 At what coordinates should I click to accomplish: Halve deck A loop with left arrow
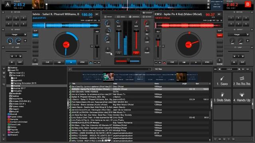[x=12, y=56]
